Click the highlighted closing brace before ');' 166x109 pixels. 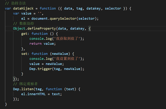(14, 79)
